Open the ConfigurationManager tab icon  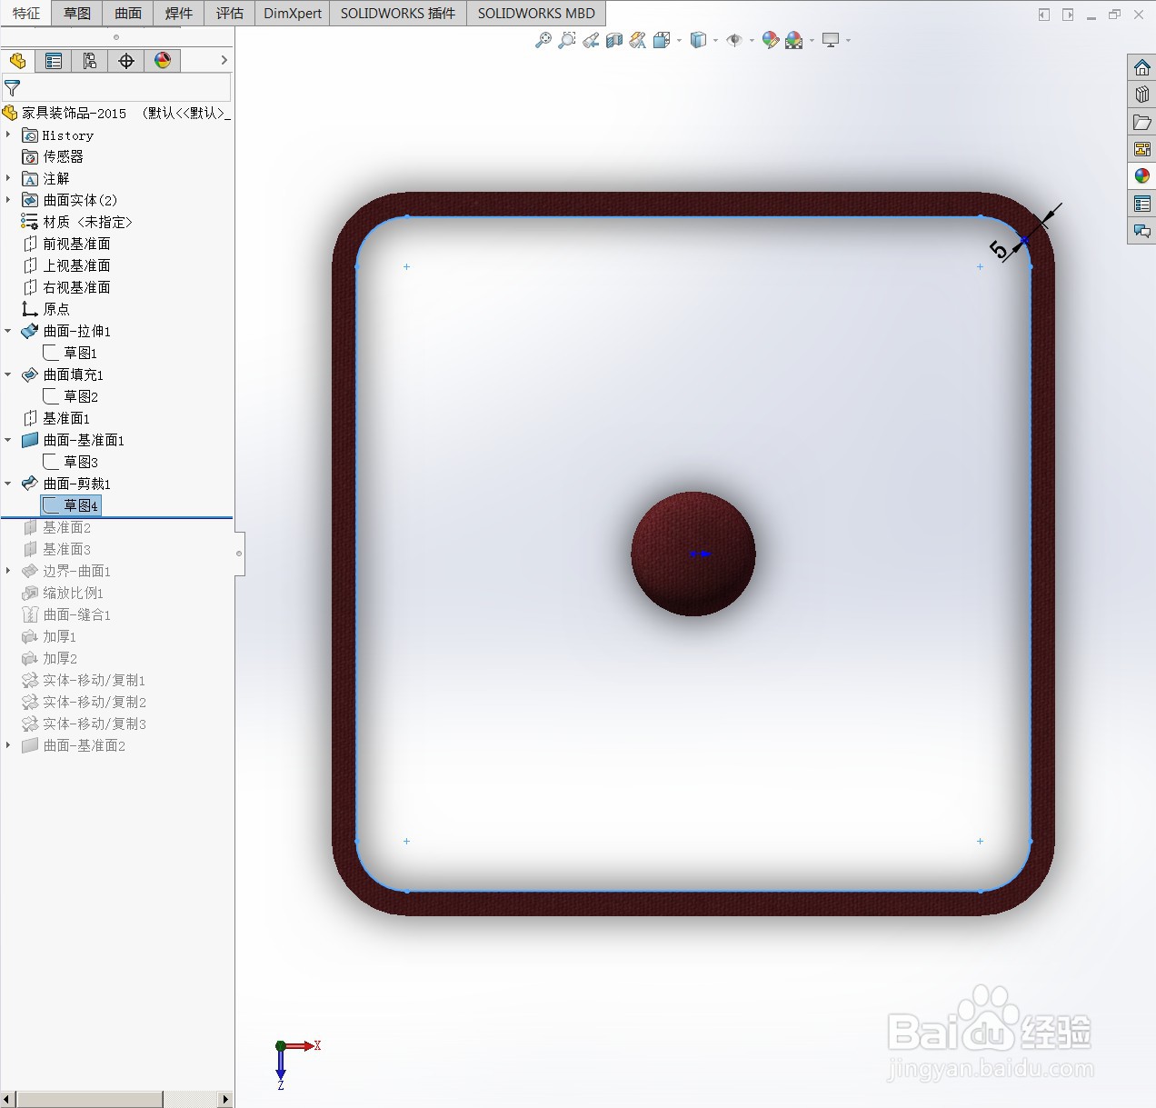coord(90,61)
